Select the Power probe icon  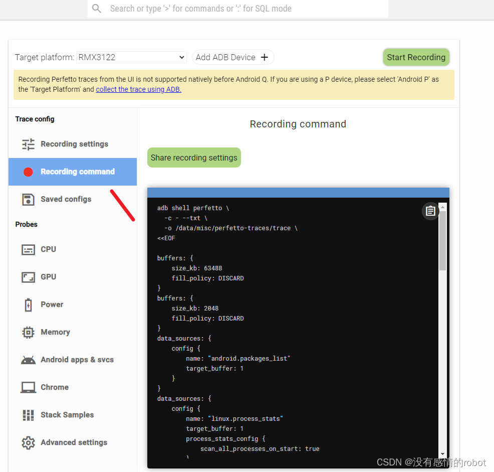[29, 304]
